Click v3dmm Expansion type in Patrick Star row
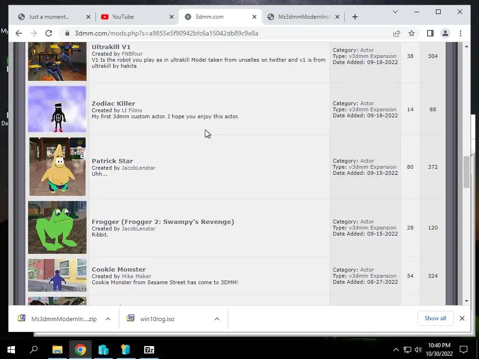479x359 pixels. 373,167
